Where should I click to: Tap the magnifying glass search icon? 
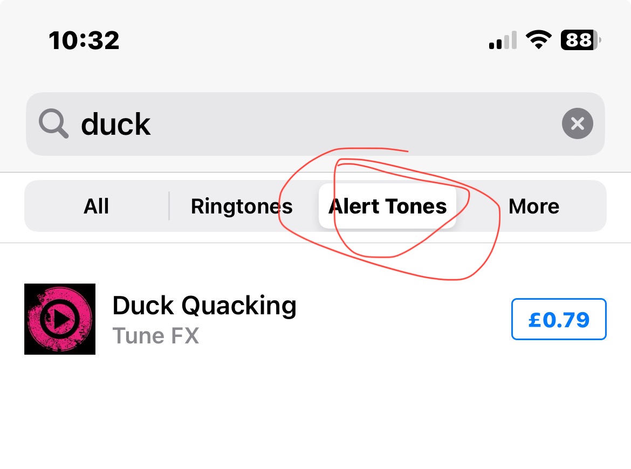[53, 125]
